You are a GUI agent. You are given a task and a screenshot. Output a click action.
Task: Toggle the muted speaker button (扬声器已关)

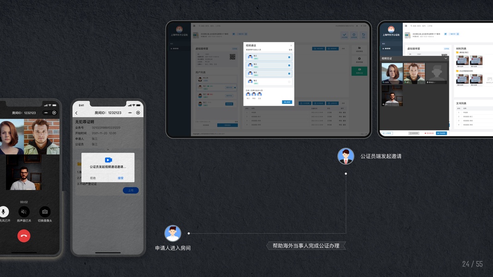point(24,212)
